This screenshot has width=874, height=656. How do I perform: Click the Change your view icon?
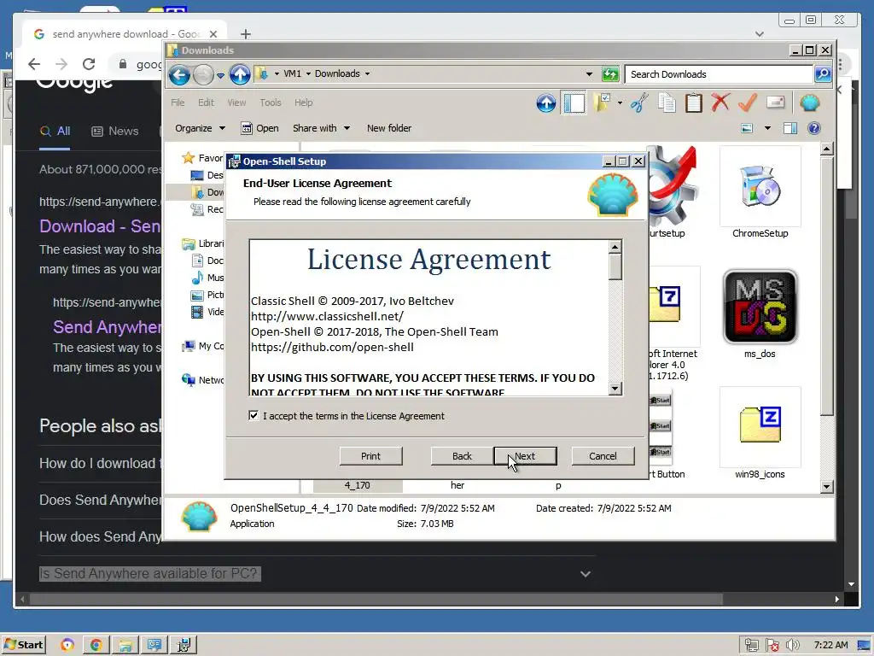[x=747, y=128]
